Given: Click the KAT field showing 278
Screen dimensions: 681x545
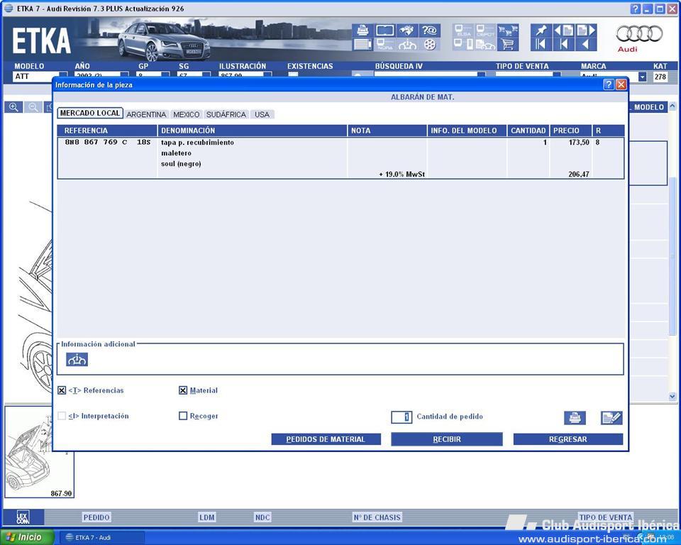Looking at the screenshot, I should [x=660, y=77].
